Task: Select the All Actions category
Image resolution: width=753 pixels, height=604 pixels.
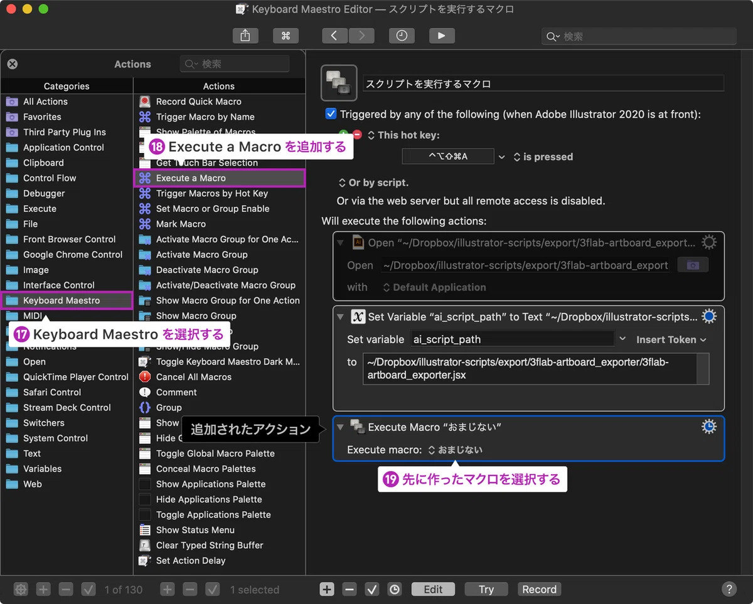Action: pyautogui.click(x=67, y=102)
